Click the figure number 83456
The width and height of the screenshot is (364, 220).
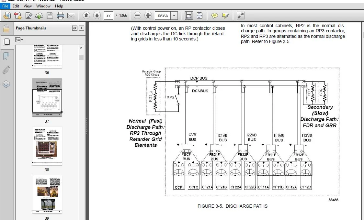pyautogui.click(x=333, y=200)
